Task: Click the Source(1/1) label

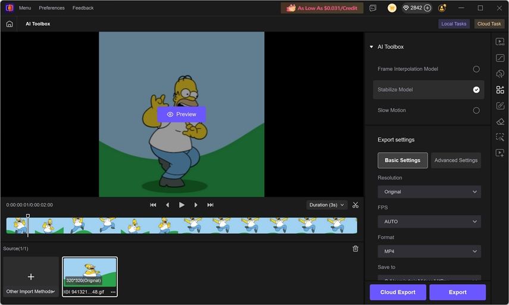Action: [15, 249]
